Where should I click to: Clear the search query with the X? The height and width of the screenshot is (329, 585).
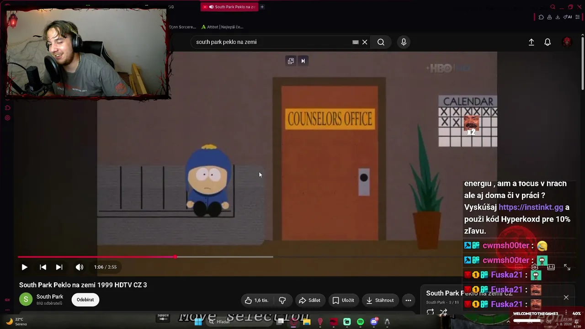[365, 42]
